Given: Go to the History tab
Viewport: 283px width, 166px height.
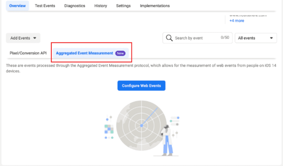Looking at the screenshot, I should (x=101, y=6).
